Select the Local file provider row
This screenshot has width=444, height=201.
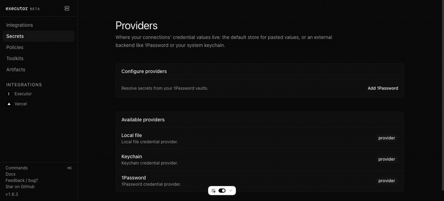259,138
